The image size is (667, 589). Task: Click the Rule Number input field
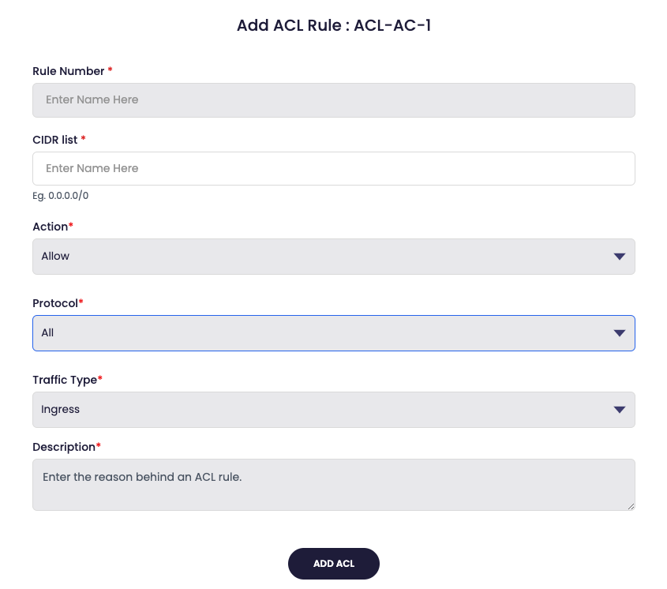coord(333,100)
